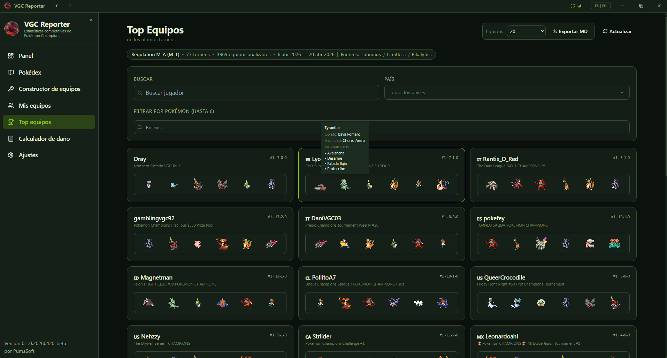The width and height of the screenshot is (667, 358).
Task: Click the Kingambit sprite in Dray's team
Action: pos(198,184)
